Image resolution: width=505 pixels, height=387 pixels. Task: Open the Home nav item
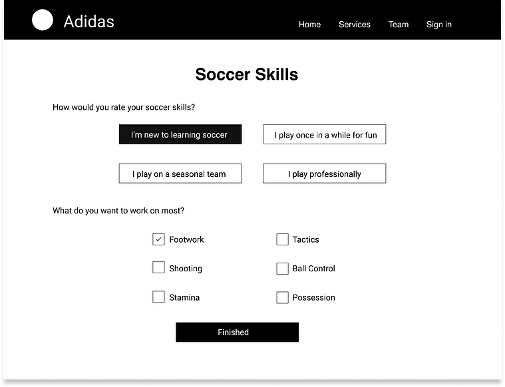(x=309, y=25)
